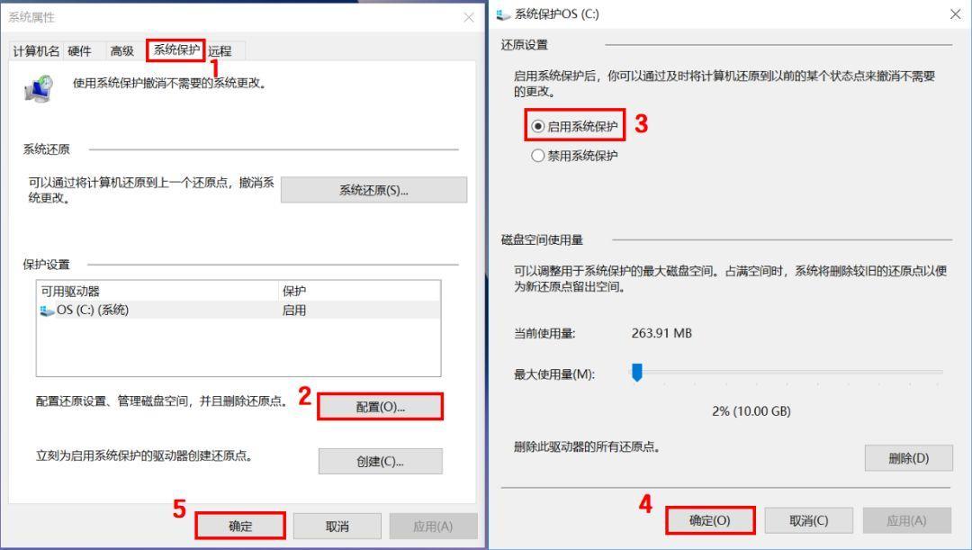This screenshot has height=550, width=972.
Task: Click the OS (C:) drive icon in list
Action: 47,310
